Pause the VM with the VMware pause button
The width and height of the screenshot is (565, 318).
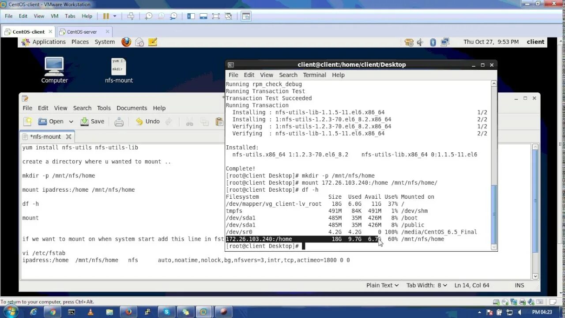106,16
